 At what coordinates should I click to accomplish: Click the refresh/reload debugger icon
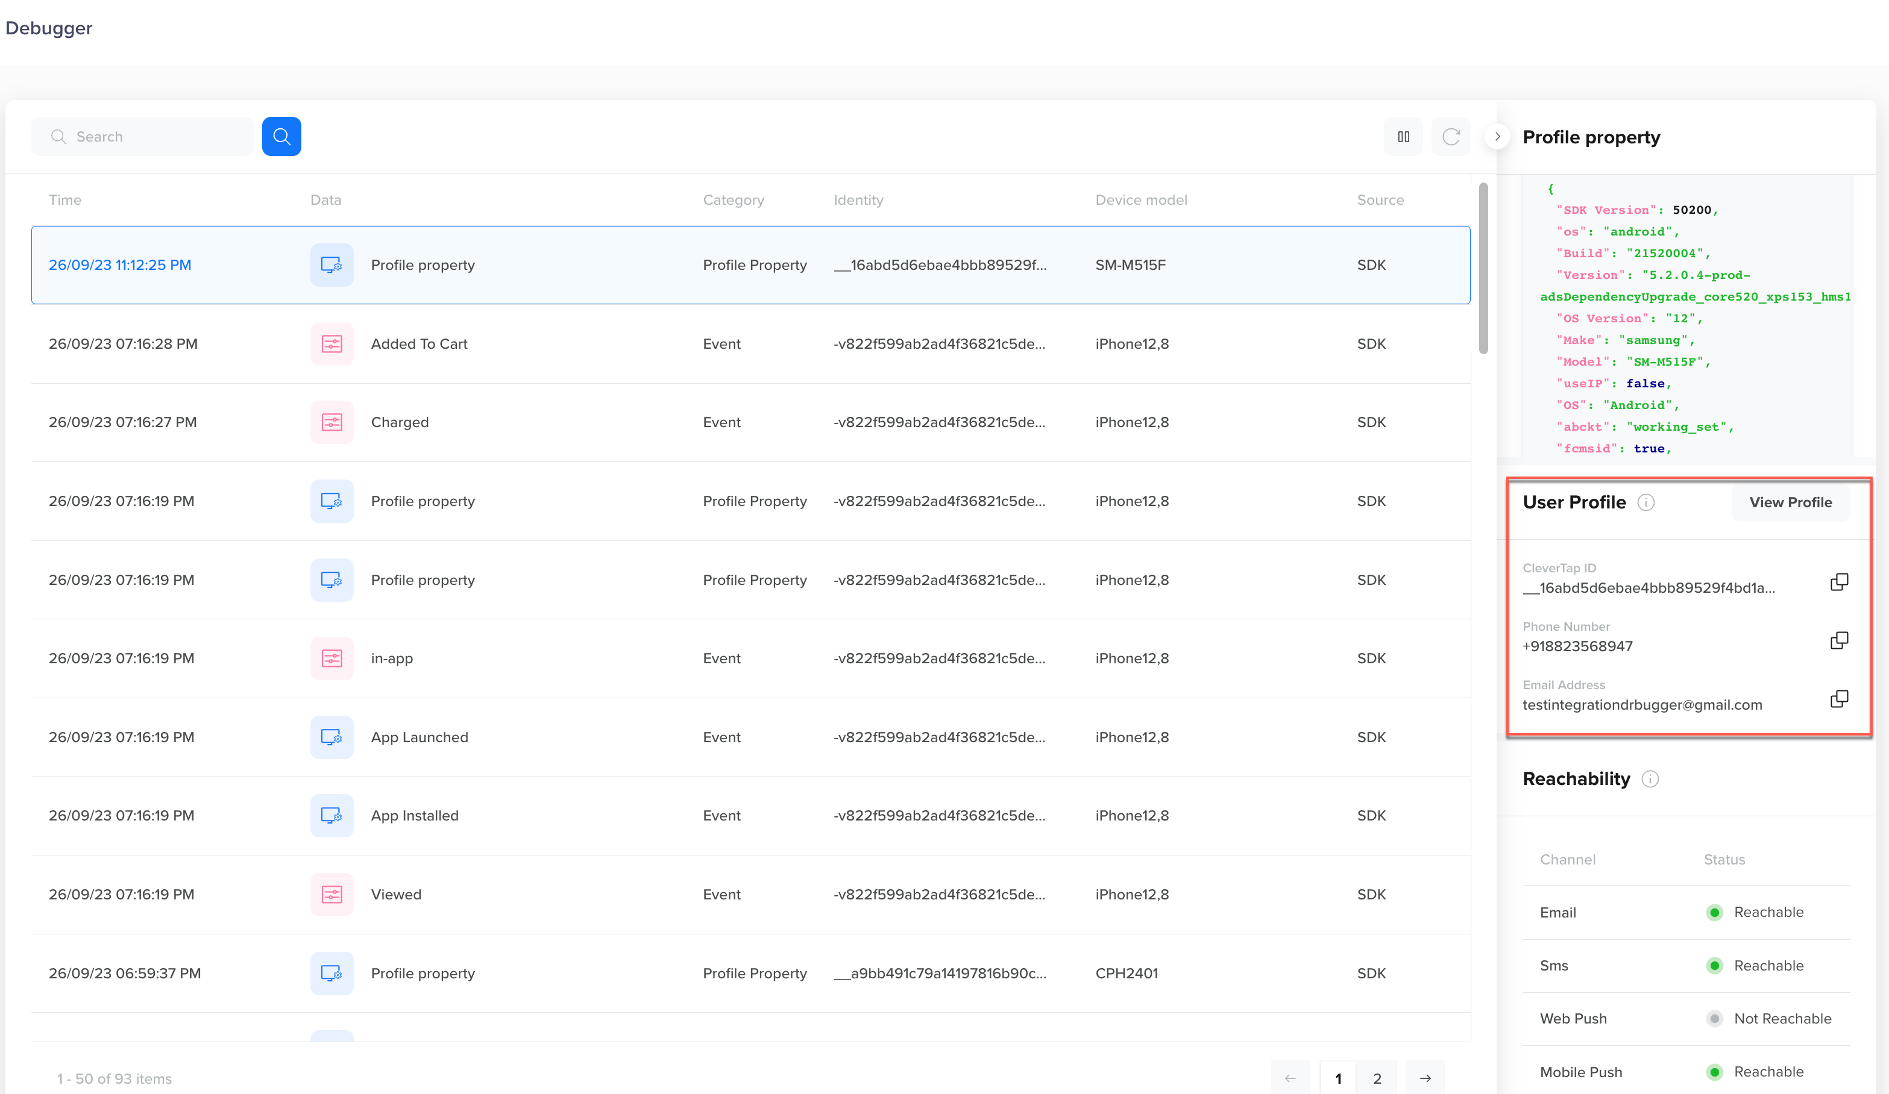(x=1450, y=136)
